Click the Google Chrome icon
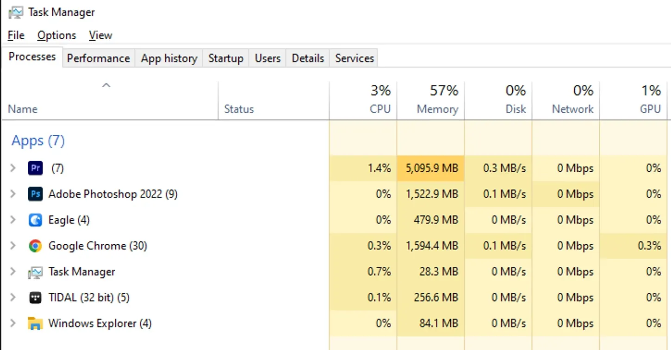Image resolution: width=671 pixels, height=350 pixels. tap(35, 246)
